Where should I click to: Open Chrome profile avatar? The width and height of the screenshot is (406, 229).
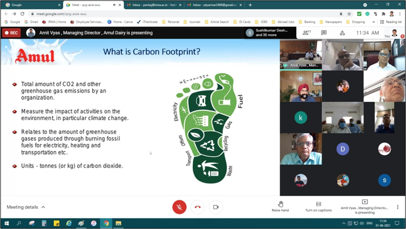point(391,13)
